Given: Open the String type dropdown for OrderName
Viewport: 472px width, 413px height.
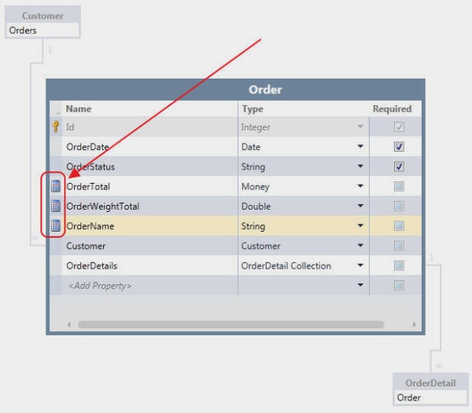Looking at the screenshot, I should [x=360, y=225].
